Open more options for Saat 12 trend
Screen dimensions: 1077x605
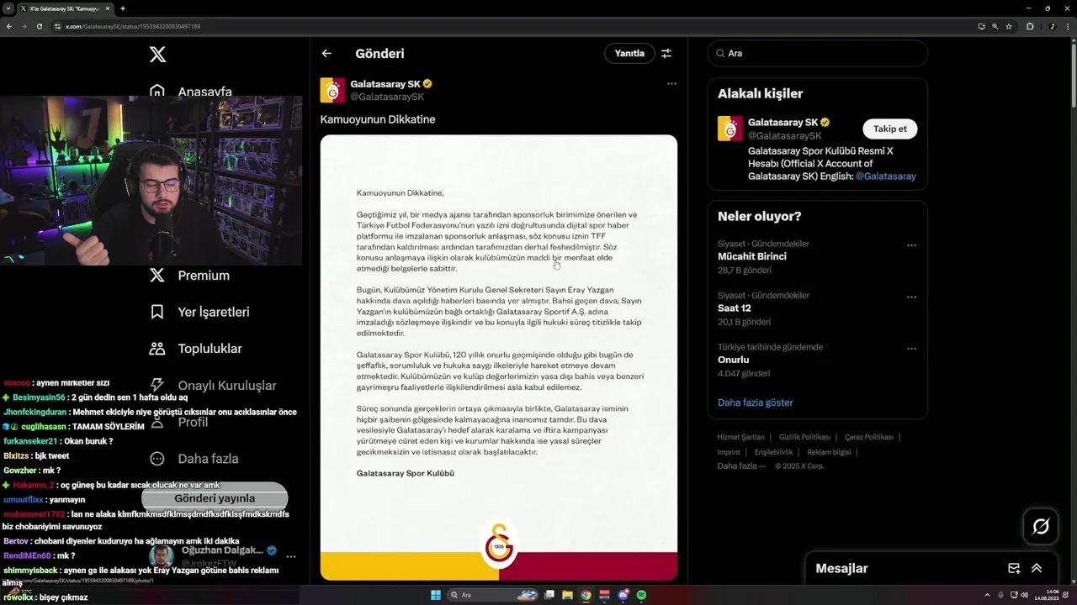click(911, 297)
